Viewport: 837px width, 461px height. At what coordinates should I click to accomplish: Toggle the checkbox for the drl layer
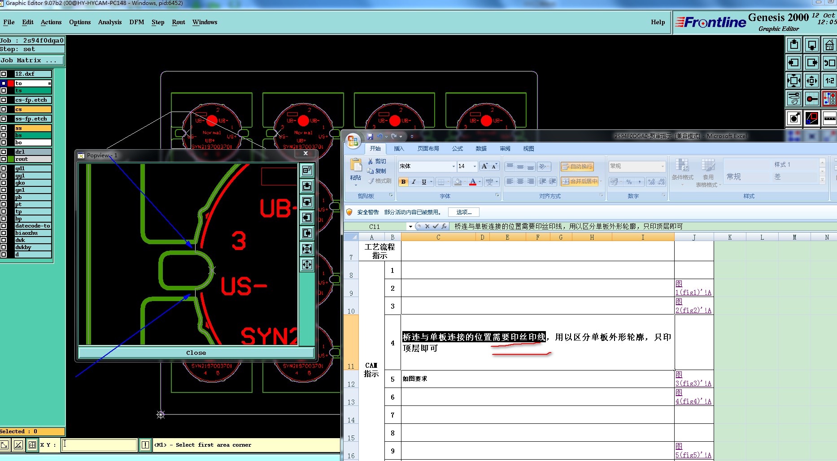(x=4, y=152)
